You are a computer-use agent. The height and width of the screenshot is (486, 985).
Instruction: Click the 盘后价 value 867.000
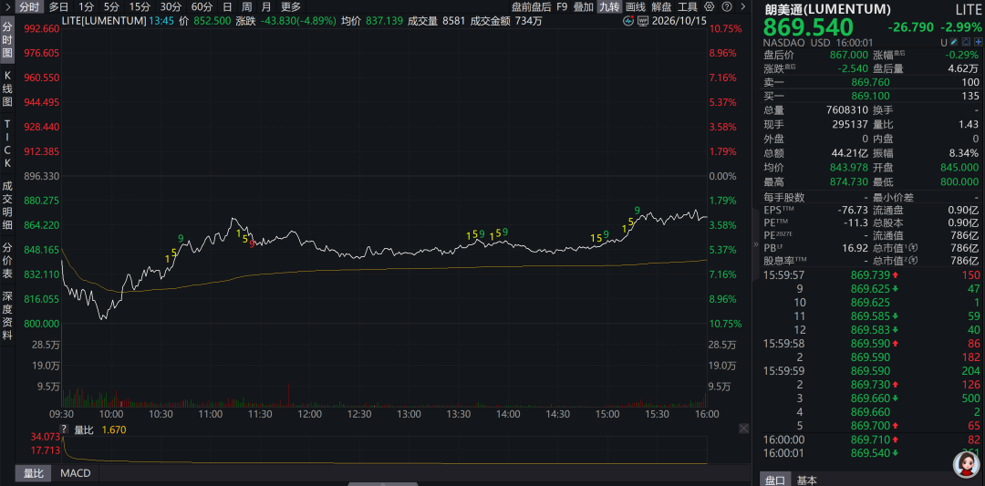(x=849, y=54)
